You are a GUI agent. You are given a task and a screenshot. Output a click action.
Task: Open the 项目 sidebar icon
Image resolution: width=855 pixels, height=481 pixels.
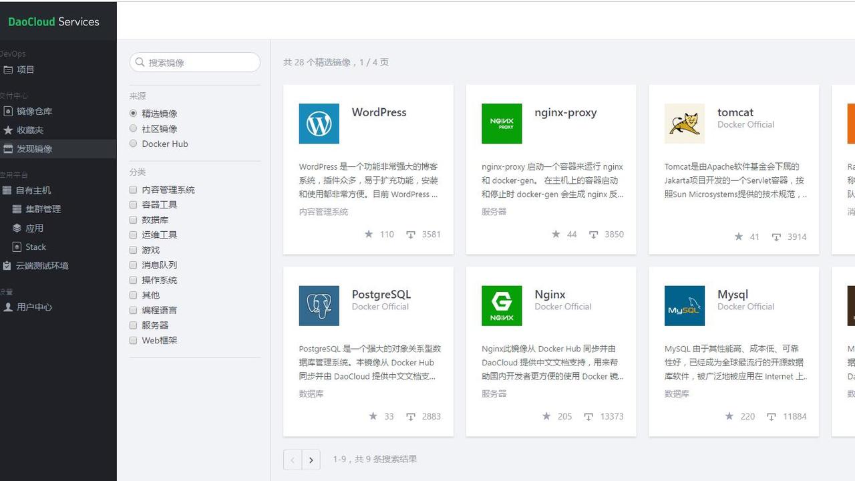(x=8, y=69)
